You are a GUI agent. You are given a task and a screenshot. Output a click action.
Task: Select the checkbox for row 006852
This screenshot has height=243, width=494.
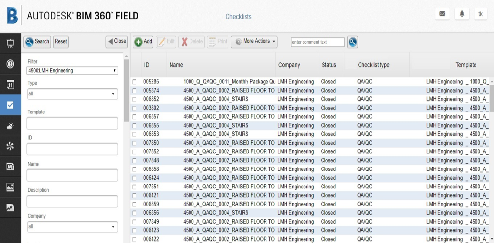coord(134,99)
